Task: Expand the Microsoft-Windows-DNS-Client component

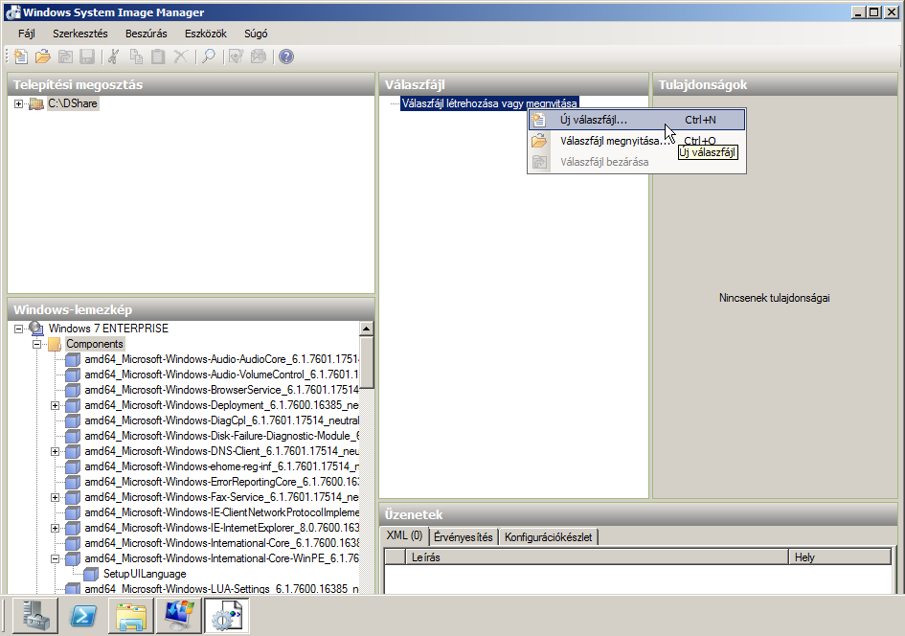Action: [55, 451]
